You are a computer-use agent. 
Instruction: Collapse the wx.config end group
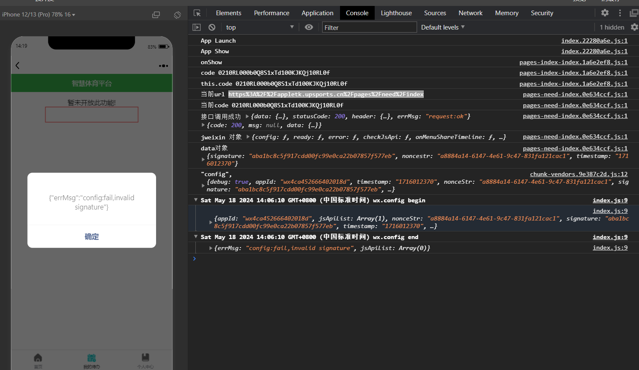196,237
